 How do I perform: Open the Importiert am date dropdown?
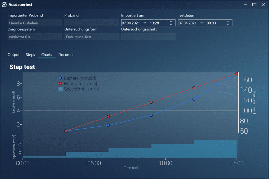click(145, 23)
